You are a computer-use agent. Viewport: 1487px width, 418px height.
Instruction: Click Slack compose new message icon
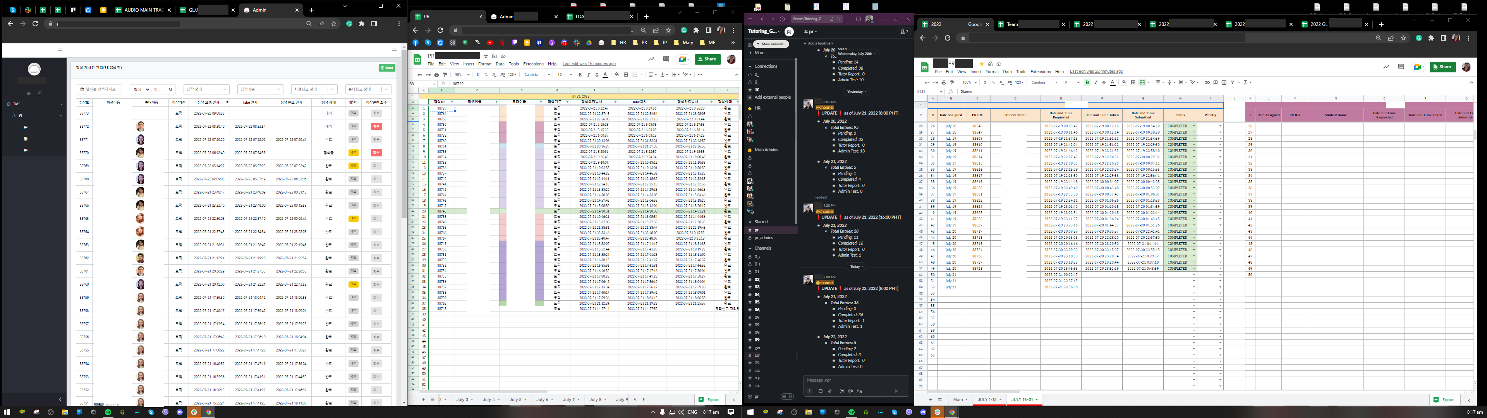pyautogui.click(x=789, y=32)
